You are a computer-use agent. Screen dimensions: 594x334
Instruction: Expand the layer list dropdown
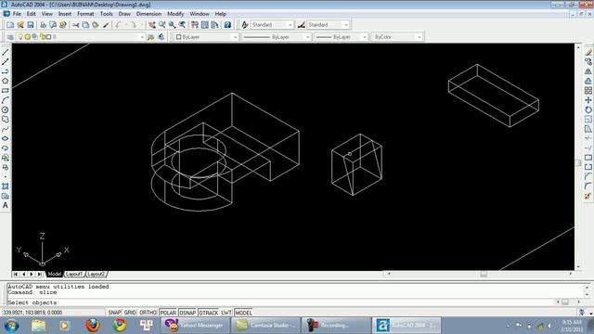tap(142, 37)
